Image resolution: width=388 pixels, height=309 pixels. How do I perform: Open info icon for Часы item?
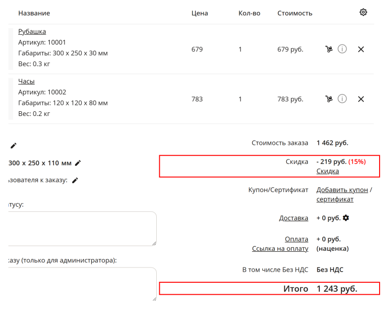click(x=342, y=99)
